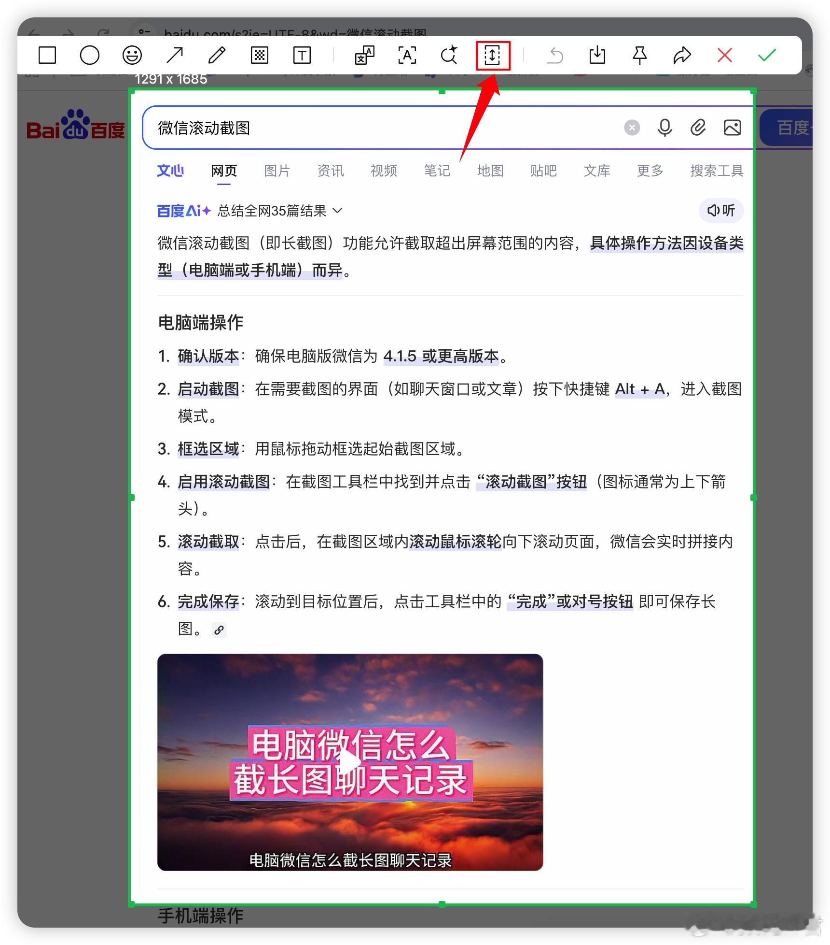Image resolution: width=830 pixels, height=945 pixels.
Task: Cancel the screenshot with red X
Action: pos(724,55)
